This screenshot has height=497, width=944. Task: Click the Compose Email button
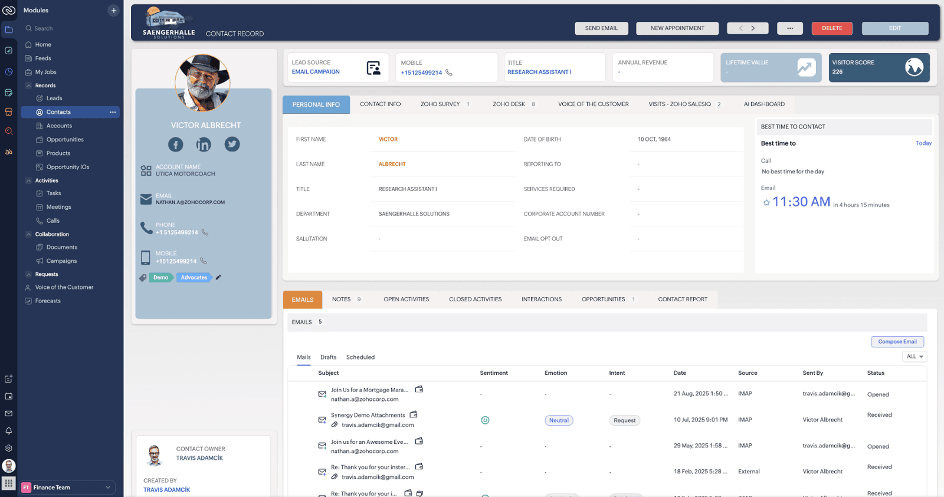point(897,342)
